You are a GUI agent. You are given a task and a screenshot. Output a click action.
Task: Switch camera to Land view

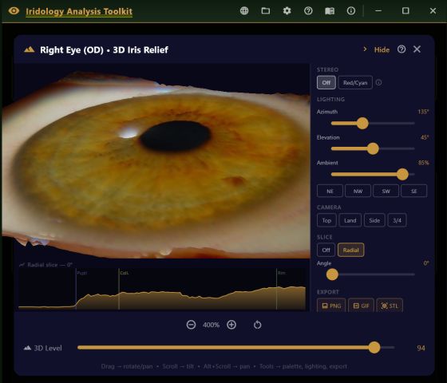coord(350,220)
